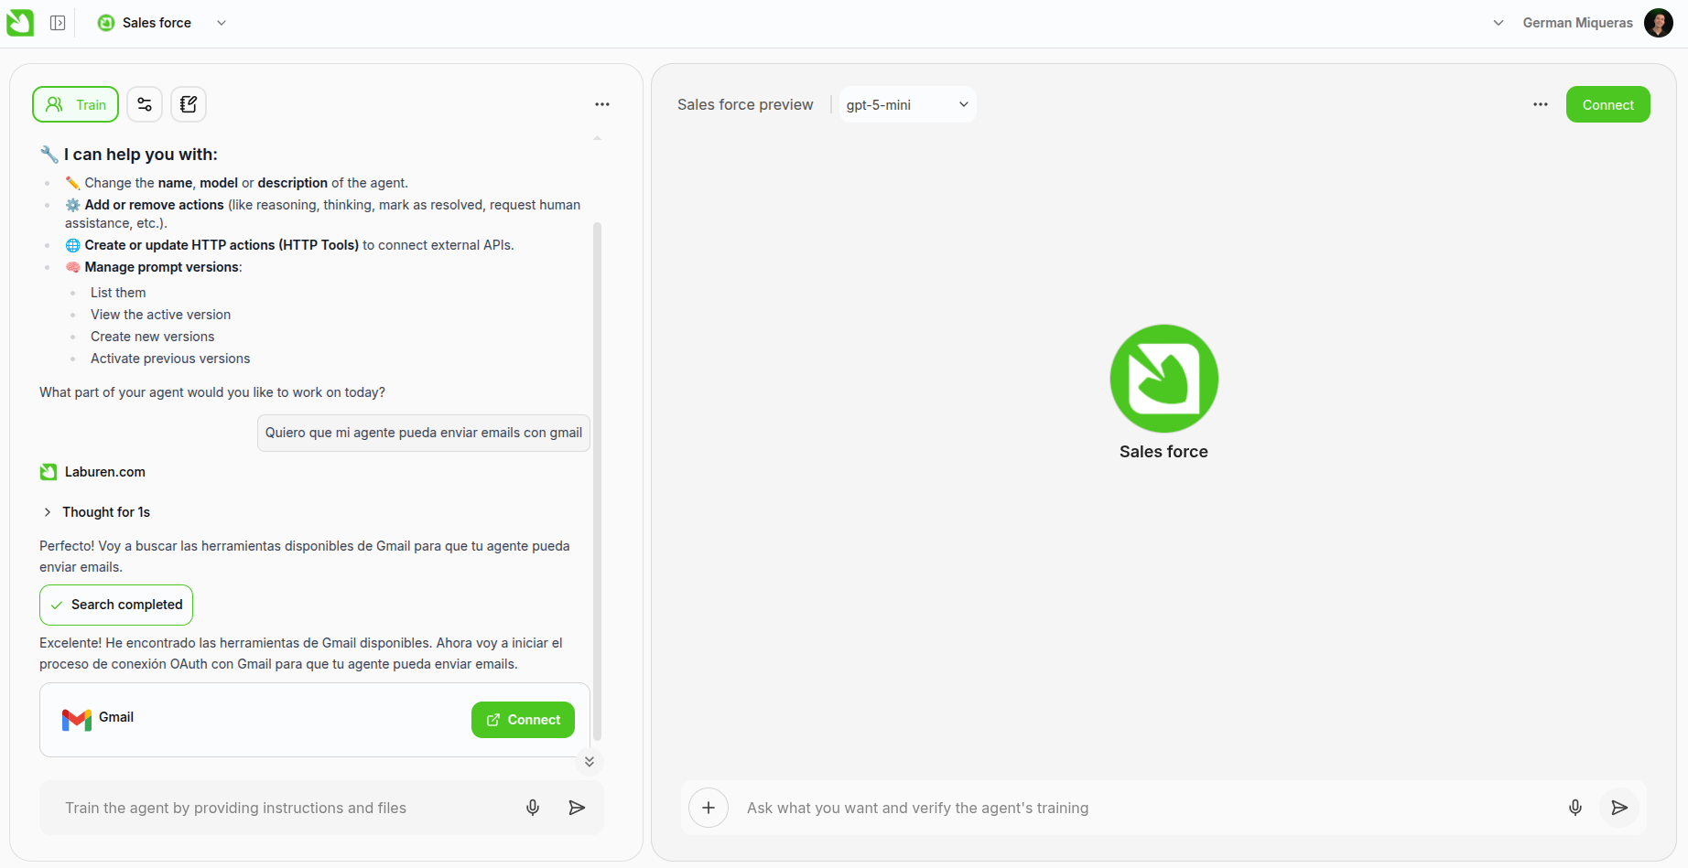Click the 'I can help you with:' heading
This screenshot has height=868, width=1688.
pyautogui.click(x=141, y=155)
